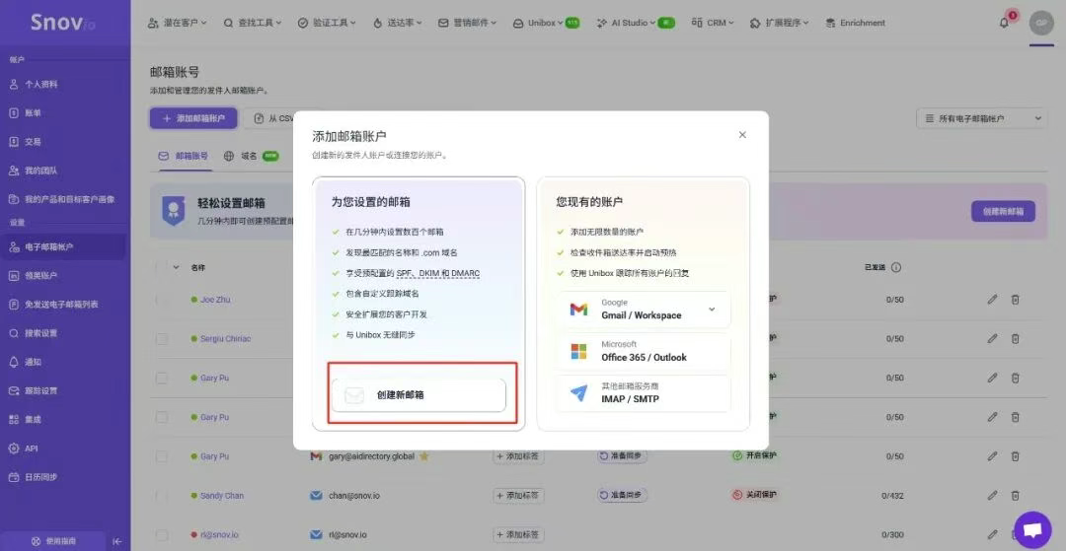
Task: Tick the Sandy Chan row checkbox
Action: point(162,496)
